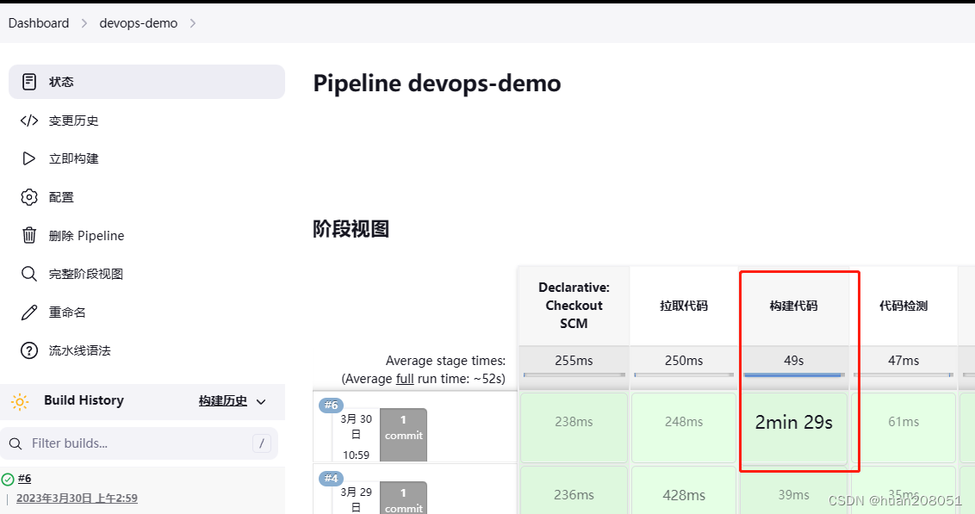Open 变更历史 changes via its icon
The height and width of the screenshot is (514, 975).
coord(28,121)
